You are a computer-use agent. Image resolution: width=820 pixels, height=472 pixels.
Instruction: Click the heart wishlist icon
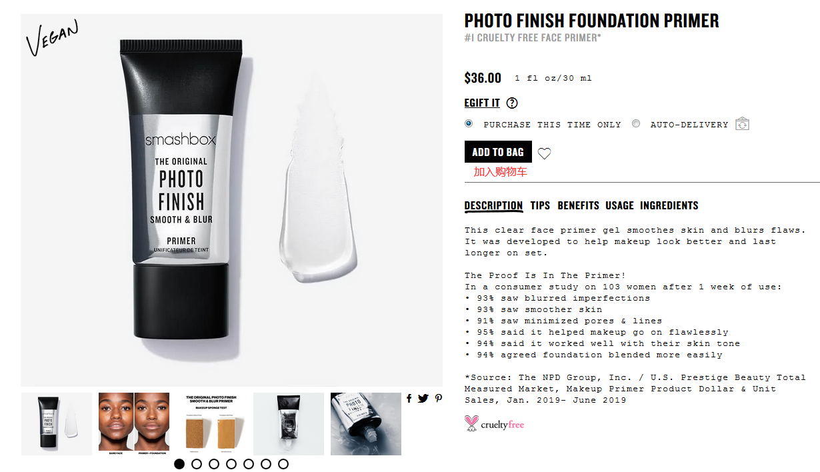[545, 153]
